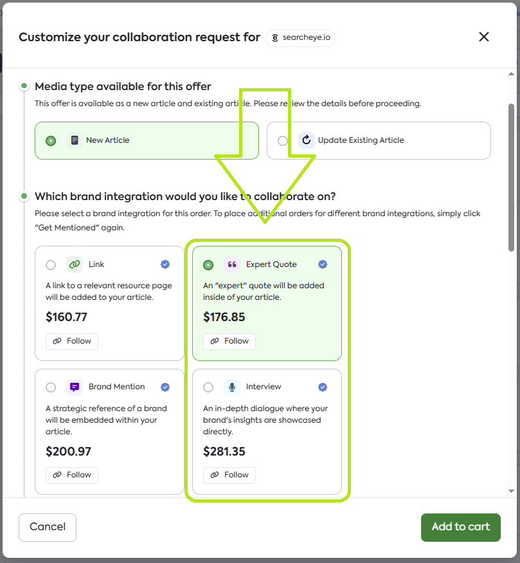Select the Update Existing Article radio button
The width and height of the screenshot is (520, 563).
(283, 141)
